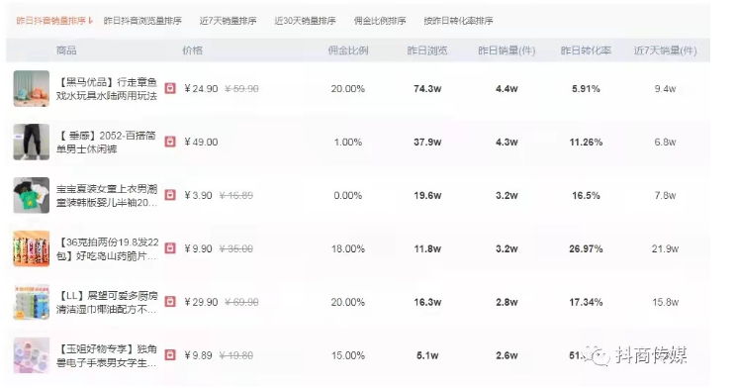Select the 16.5% conversion rate cell
Viewport: 737px width, 388px height.
586,195
